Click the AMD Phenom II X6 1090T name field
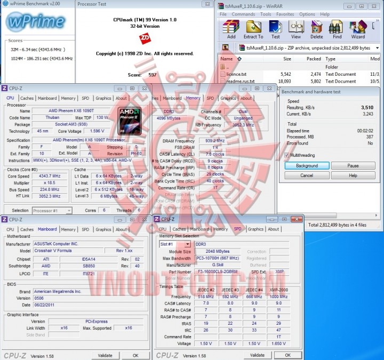The width and height of the screenshot is (384, 360). tap(71, 111)
